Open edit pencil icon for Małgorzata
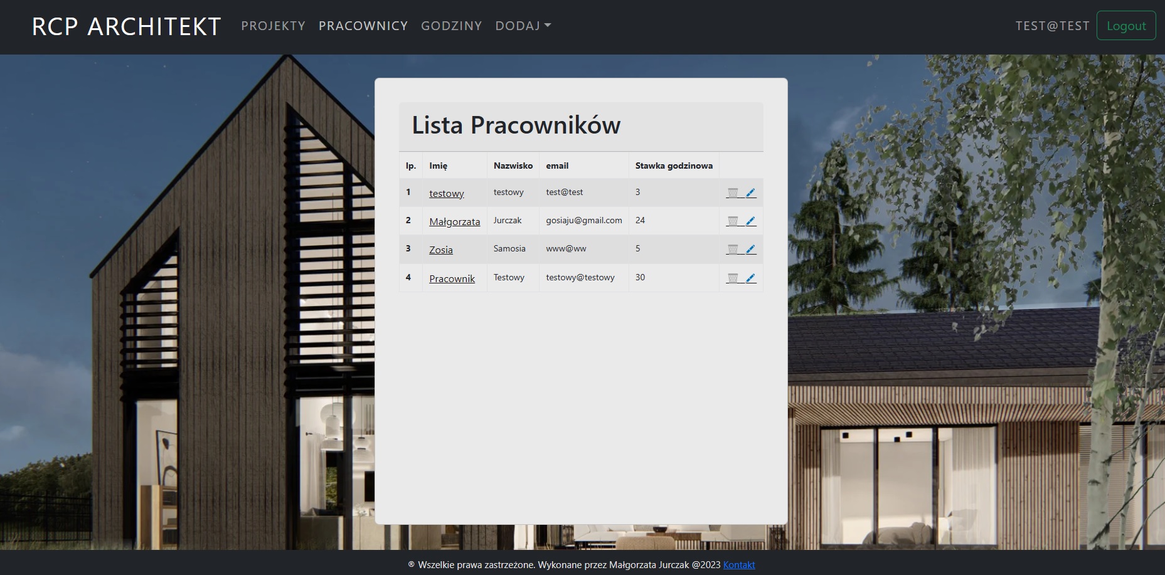Image resolution: width=1165 pixels, height=575 pixels. (x=750, y=221)
